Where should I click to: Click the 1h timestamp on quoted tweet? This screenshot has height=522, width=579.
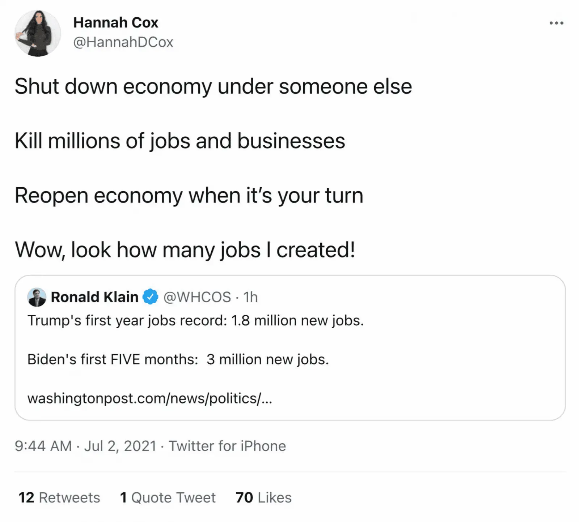coord(250,297)
